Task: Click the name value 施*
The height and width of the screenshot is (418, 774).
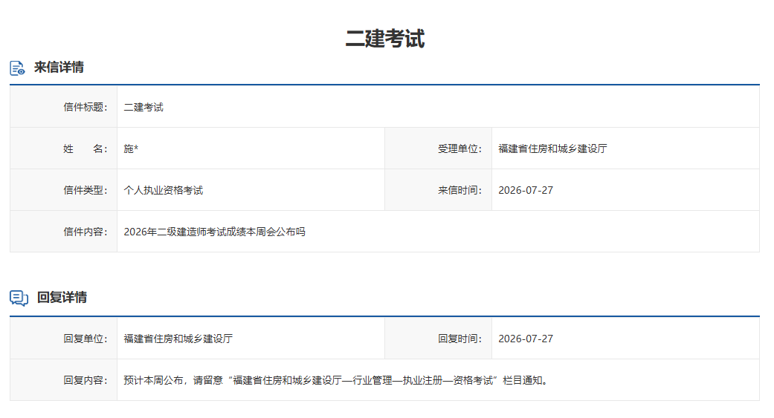Action: pyautogui.click(x=131, y=148)
